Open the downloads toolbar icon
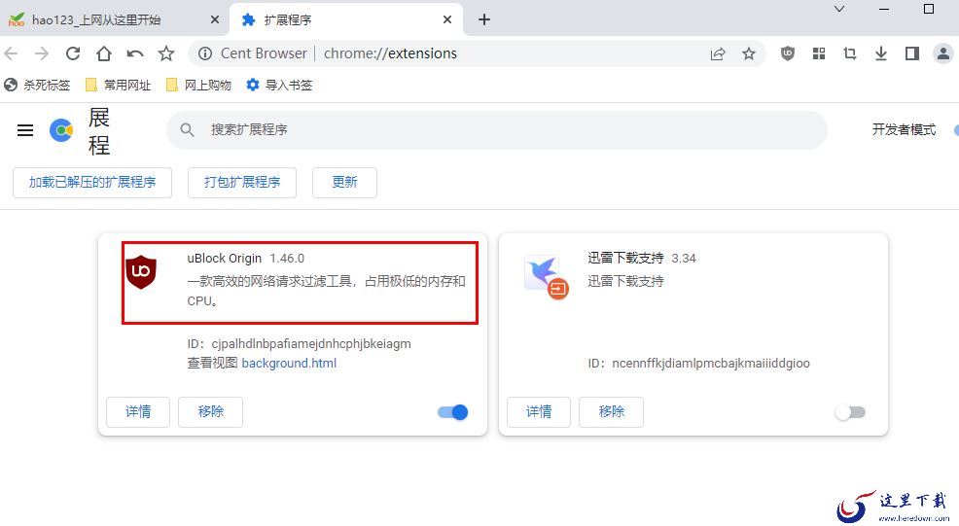Screen dimensions: 959x526 (881, 53)
